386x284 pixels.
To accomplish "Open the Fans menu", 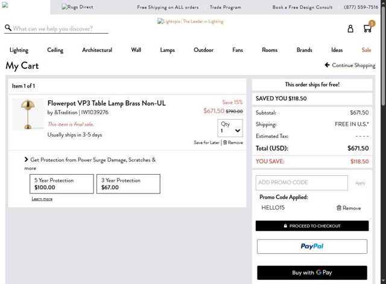I will click(x=238, y=50).
